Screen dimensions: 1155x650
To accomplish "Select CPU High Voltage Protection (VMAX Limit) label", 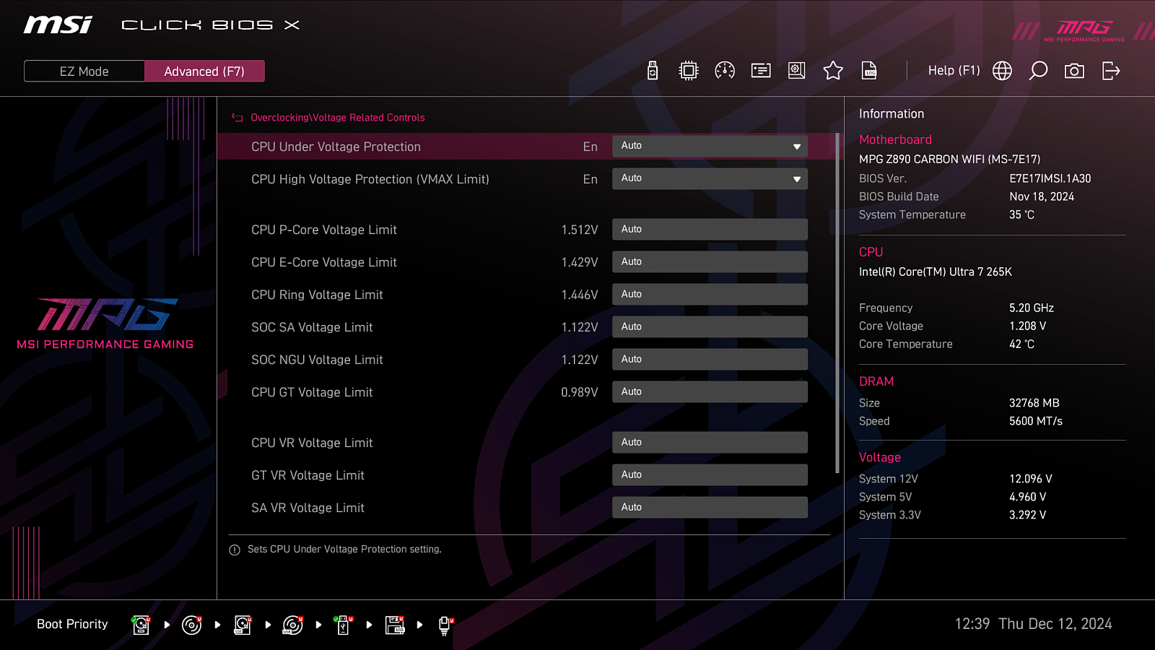I will [x=370, y=179].
